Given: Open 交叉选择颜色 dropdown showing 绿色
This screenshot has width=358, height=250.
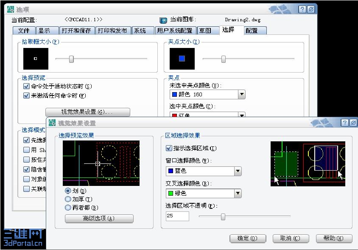Looking at the screenshot, I should [204, 193].
